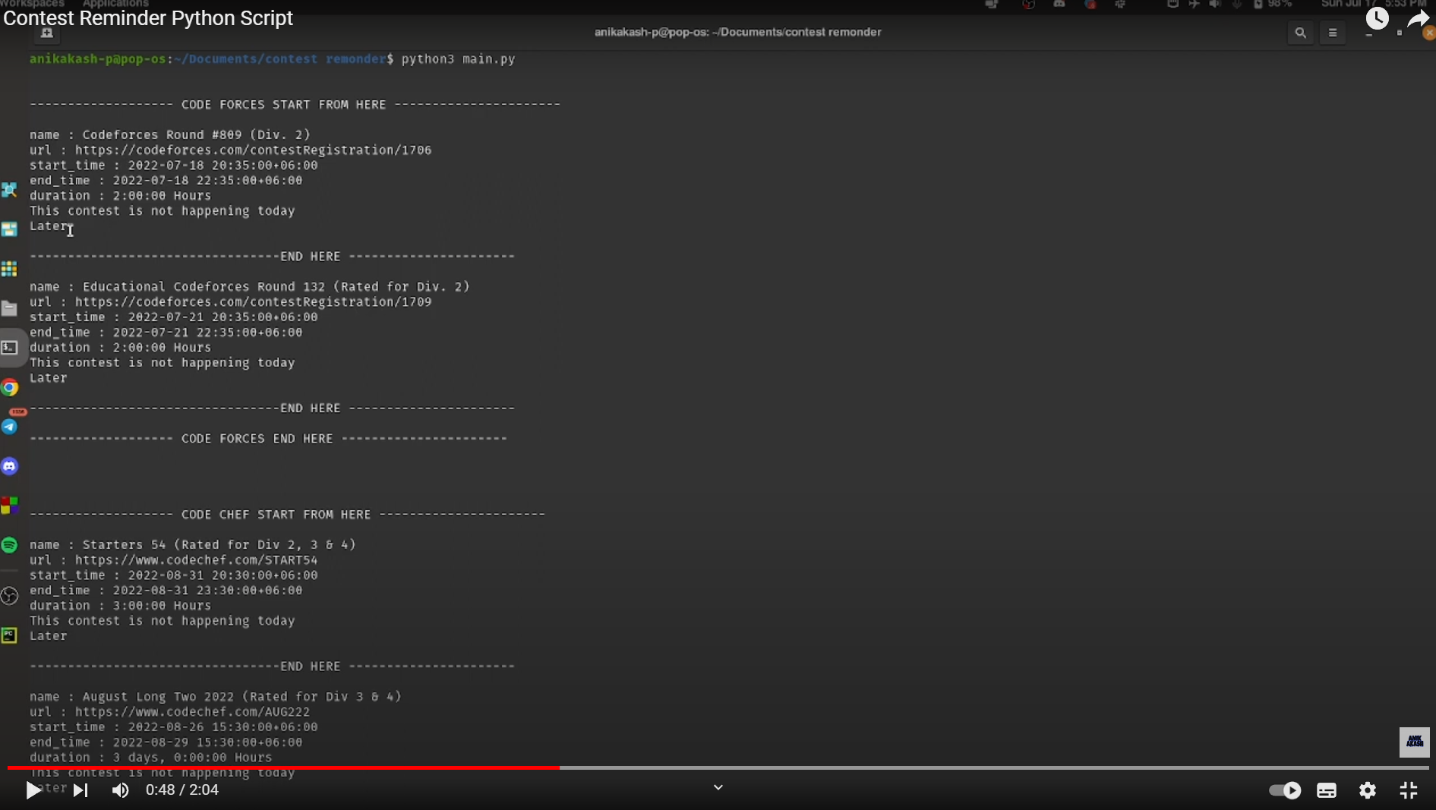Open Telegram from the dock
The width and height of the screenshot is (1436, 810).
[9, 427]
